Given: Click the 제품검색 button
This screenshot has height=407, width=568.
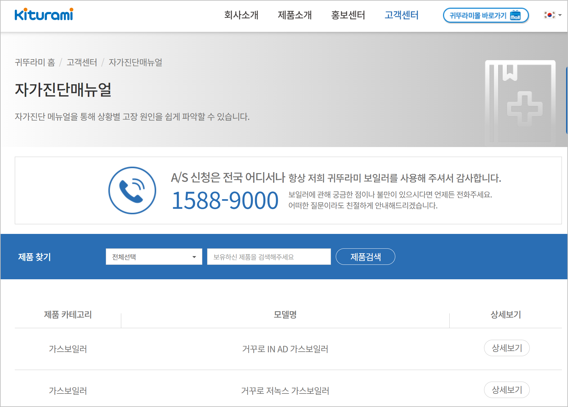Looking at the screenshot, I should pos(365,257).
